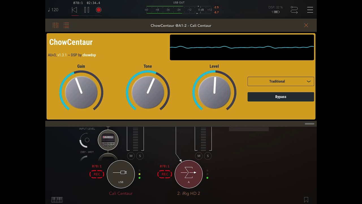Screen dimensions: 362x204
Task: Open the preset list icon in plugin header
Action: point(66,25)
